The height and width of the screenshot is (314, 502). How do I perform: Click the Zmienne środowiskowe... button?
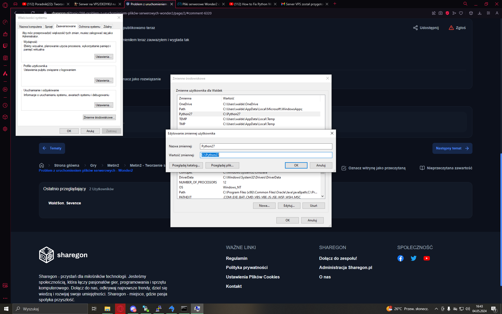tap(99, 117)
